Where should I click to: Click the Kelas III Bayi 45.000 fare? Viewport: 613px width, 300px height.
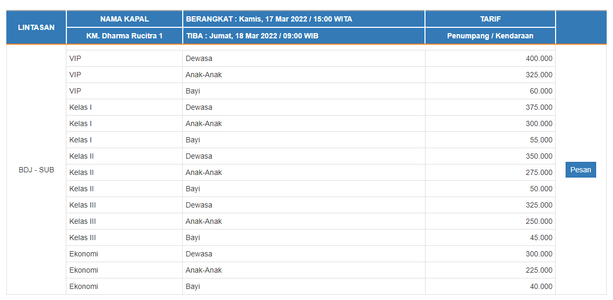[541, 237]
